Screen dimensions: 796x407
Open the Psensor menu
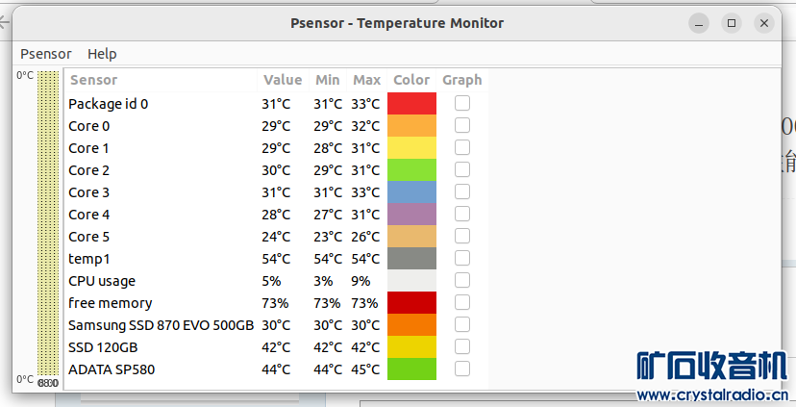[46, 54]
